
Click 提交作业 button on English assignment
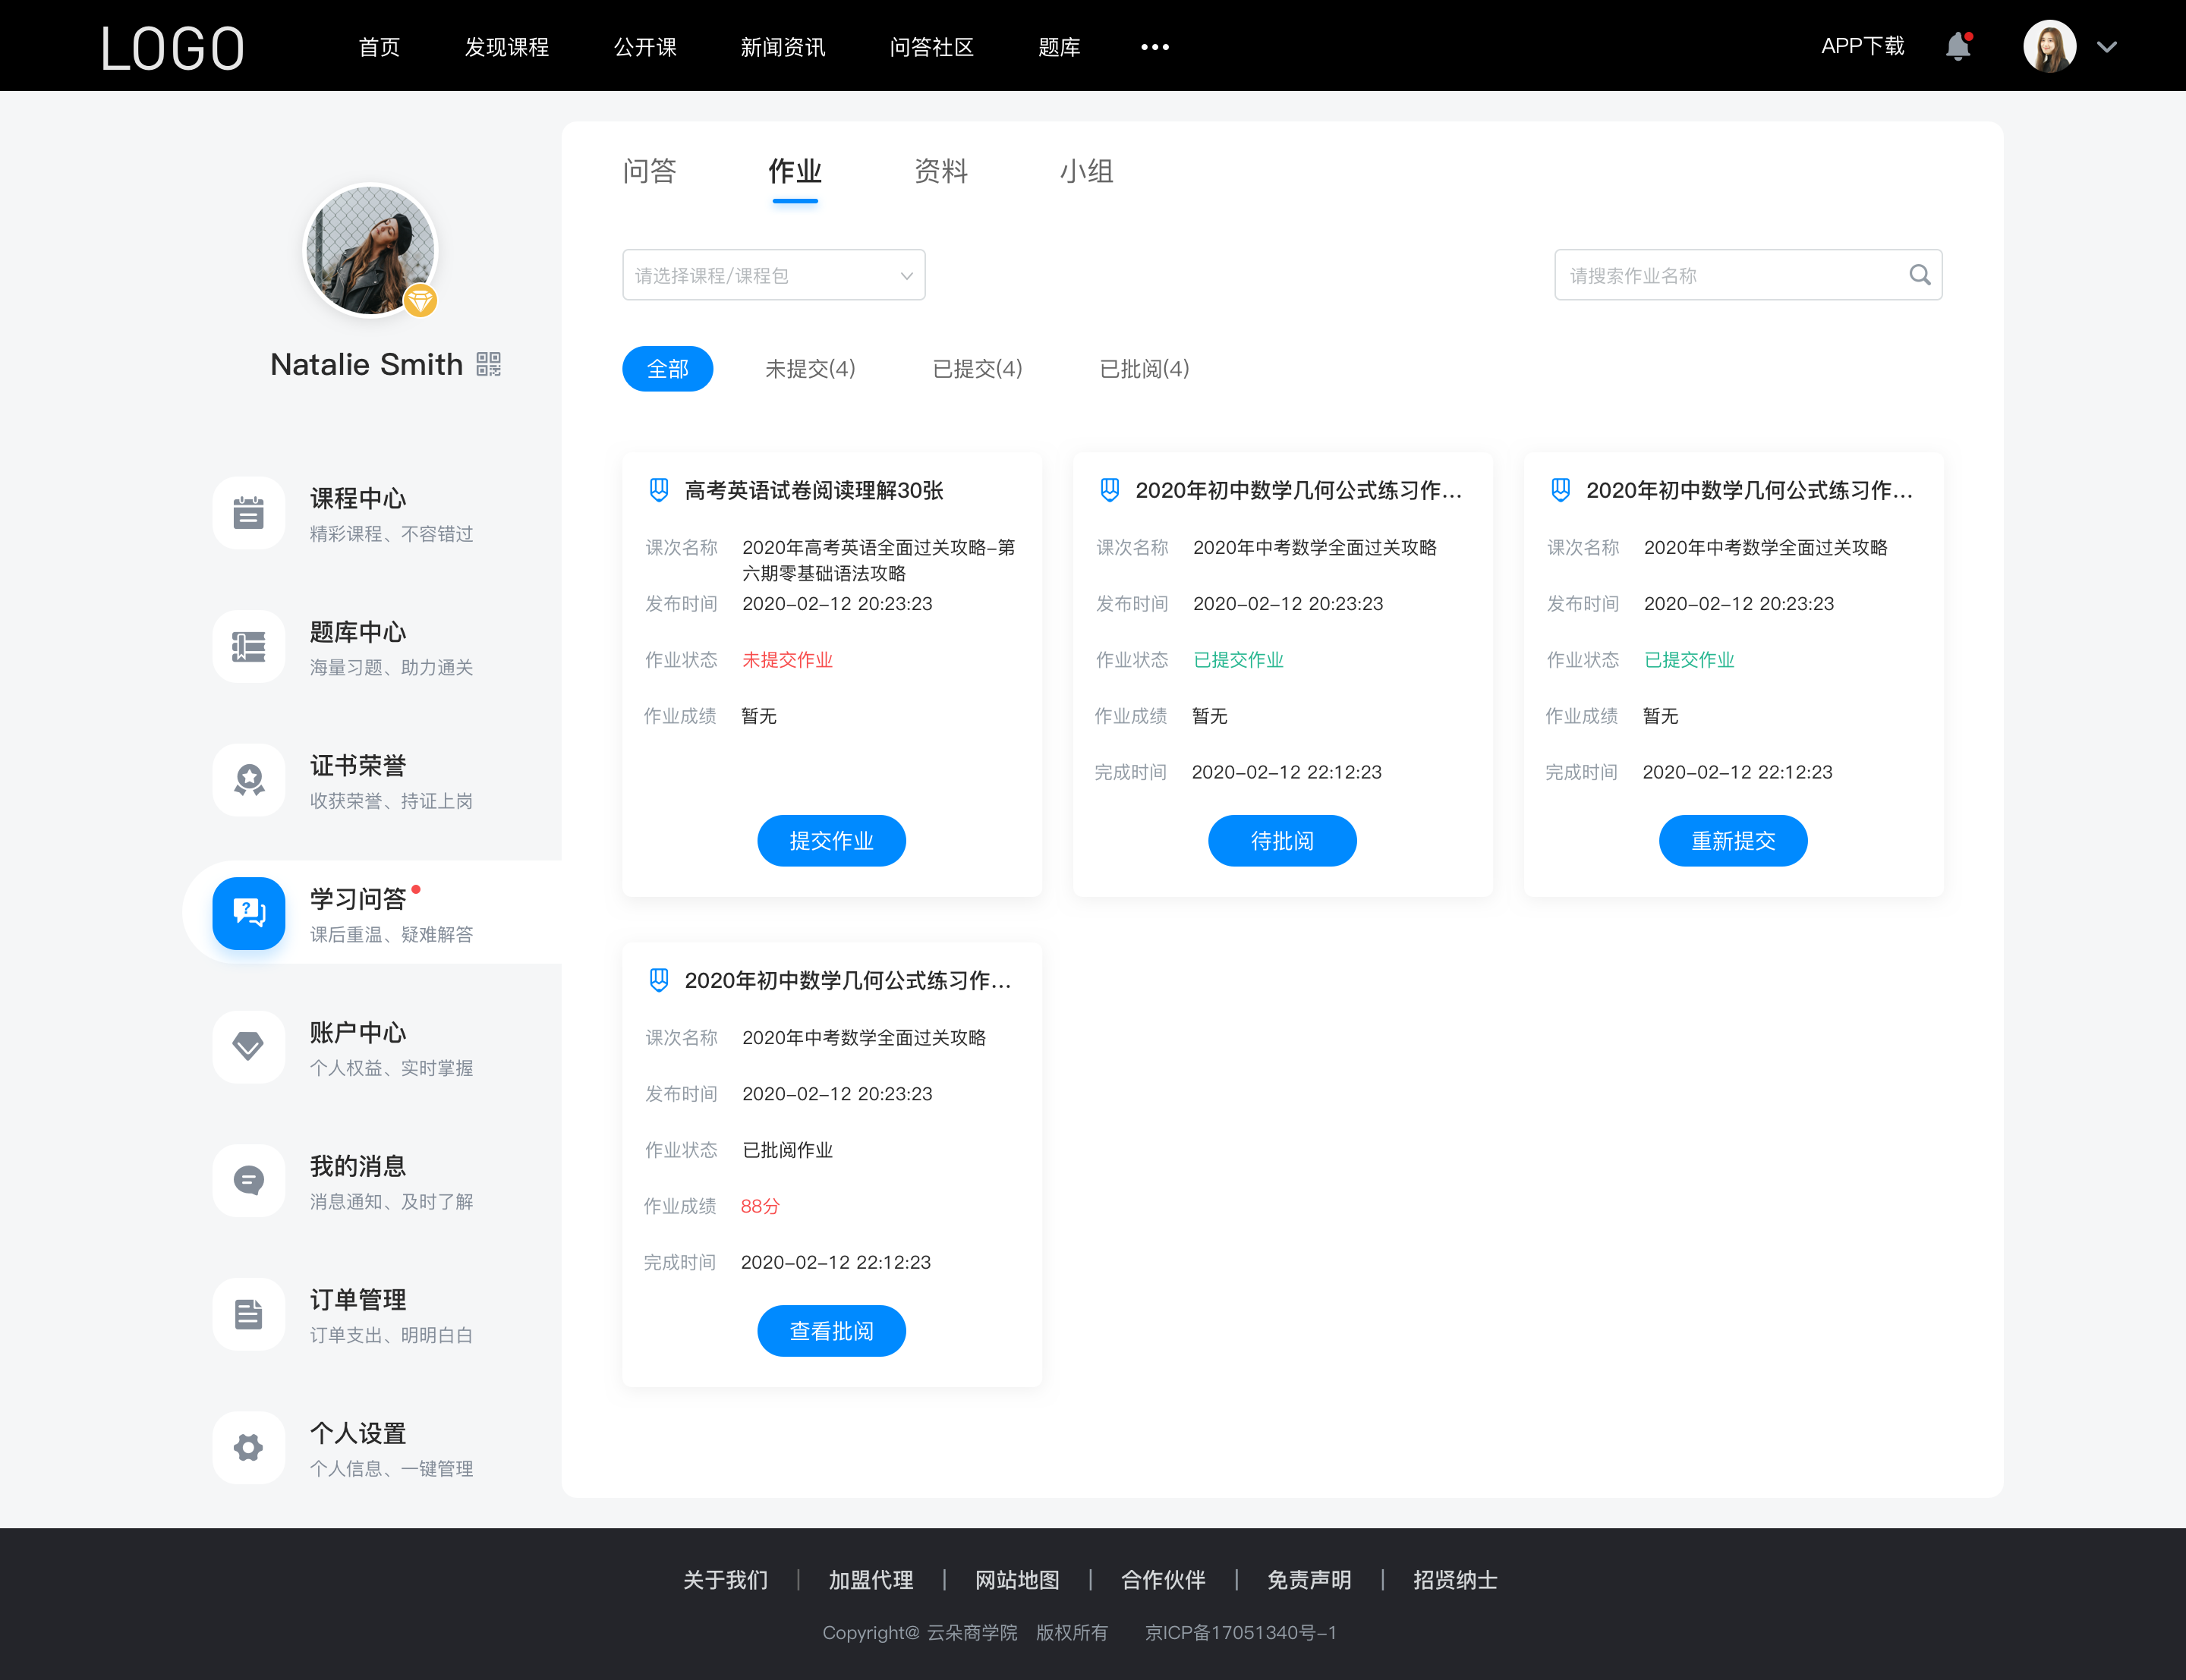(831, 840)
